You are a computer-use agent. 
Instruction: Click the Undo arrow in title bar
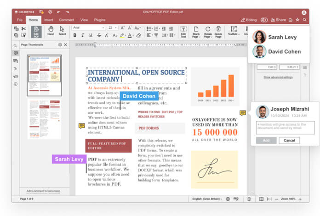click(59, 12)
